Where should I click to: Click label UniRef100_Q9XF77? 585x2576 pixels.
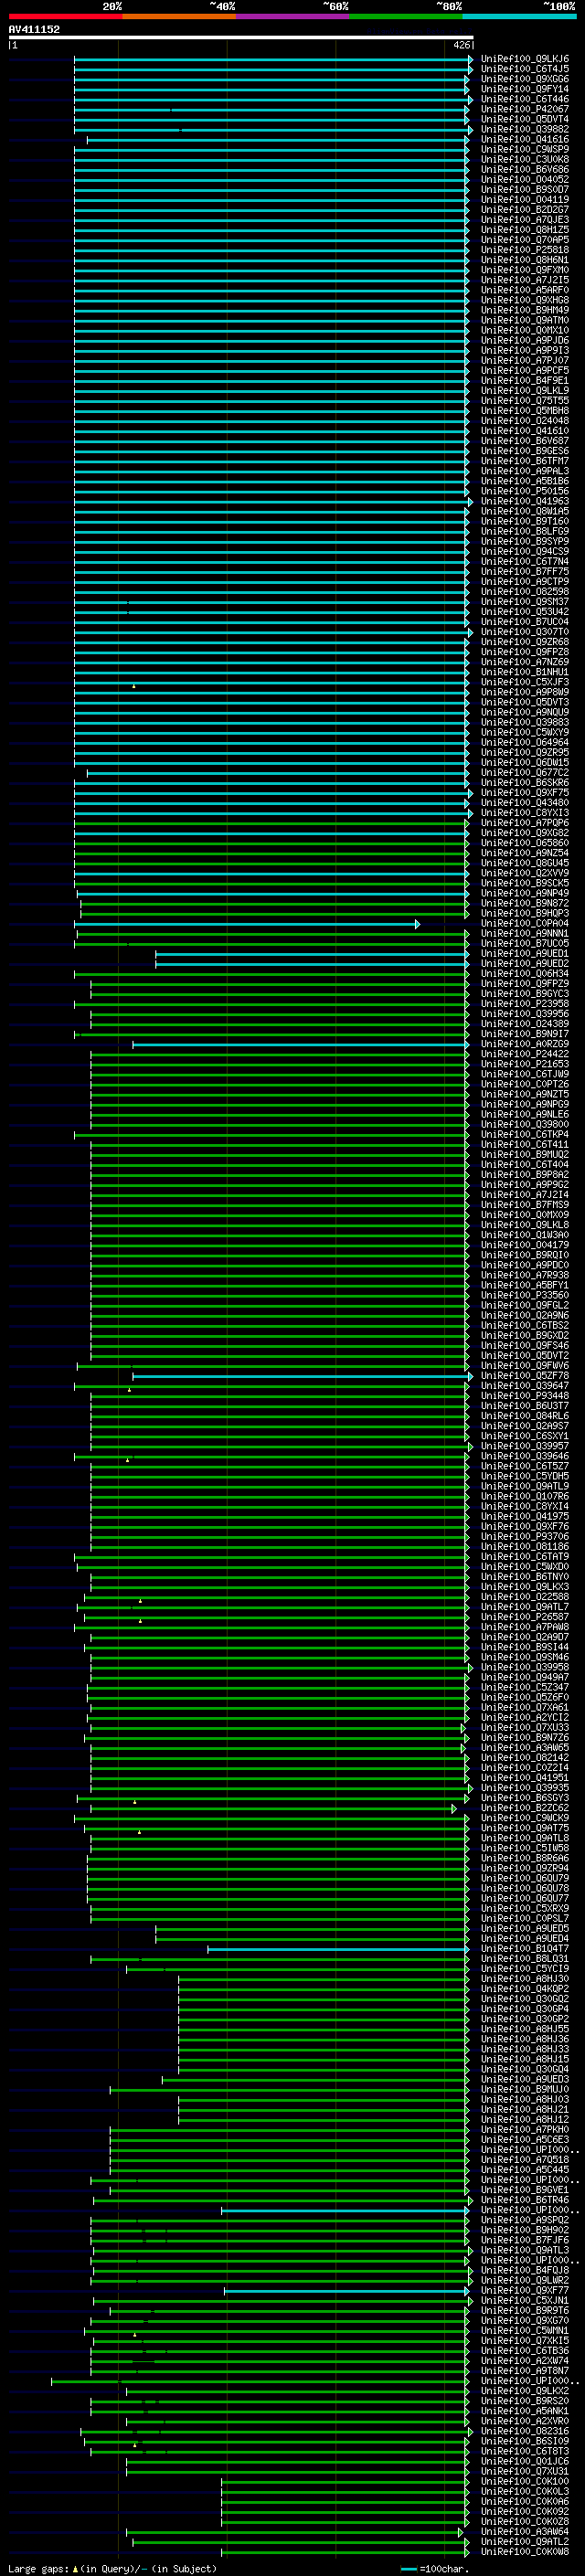point(525,2290)
